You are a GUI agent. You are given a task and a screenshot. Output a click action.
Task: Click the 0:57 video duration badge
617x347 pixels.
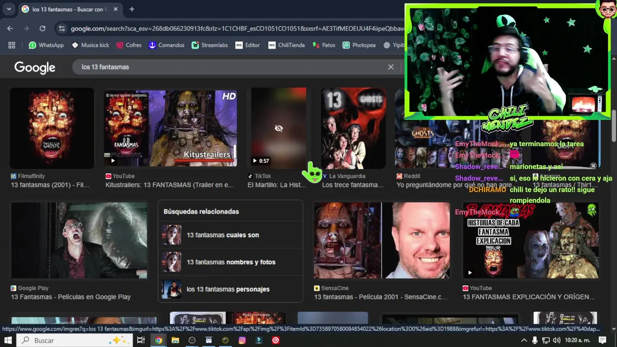pyautogui.click(x=261, y=161)
